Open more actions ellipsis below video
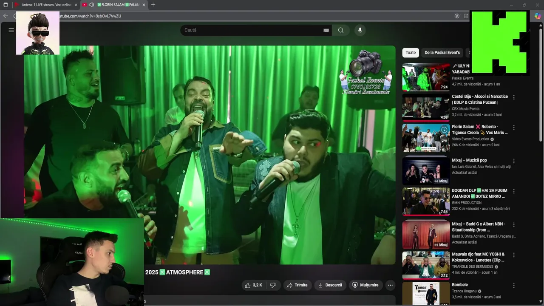Viewport: 544px width, 306px height. click(390, 285)
